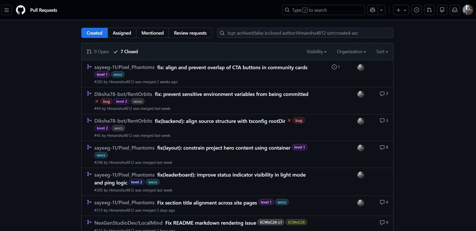Viewport: 476px width, 231px height.
Task: Open PR fixing section title alignment
Action: 207,203
